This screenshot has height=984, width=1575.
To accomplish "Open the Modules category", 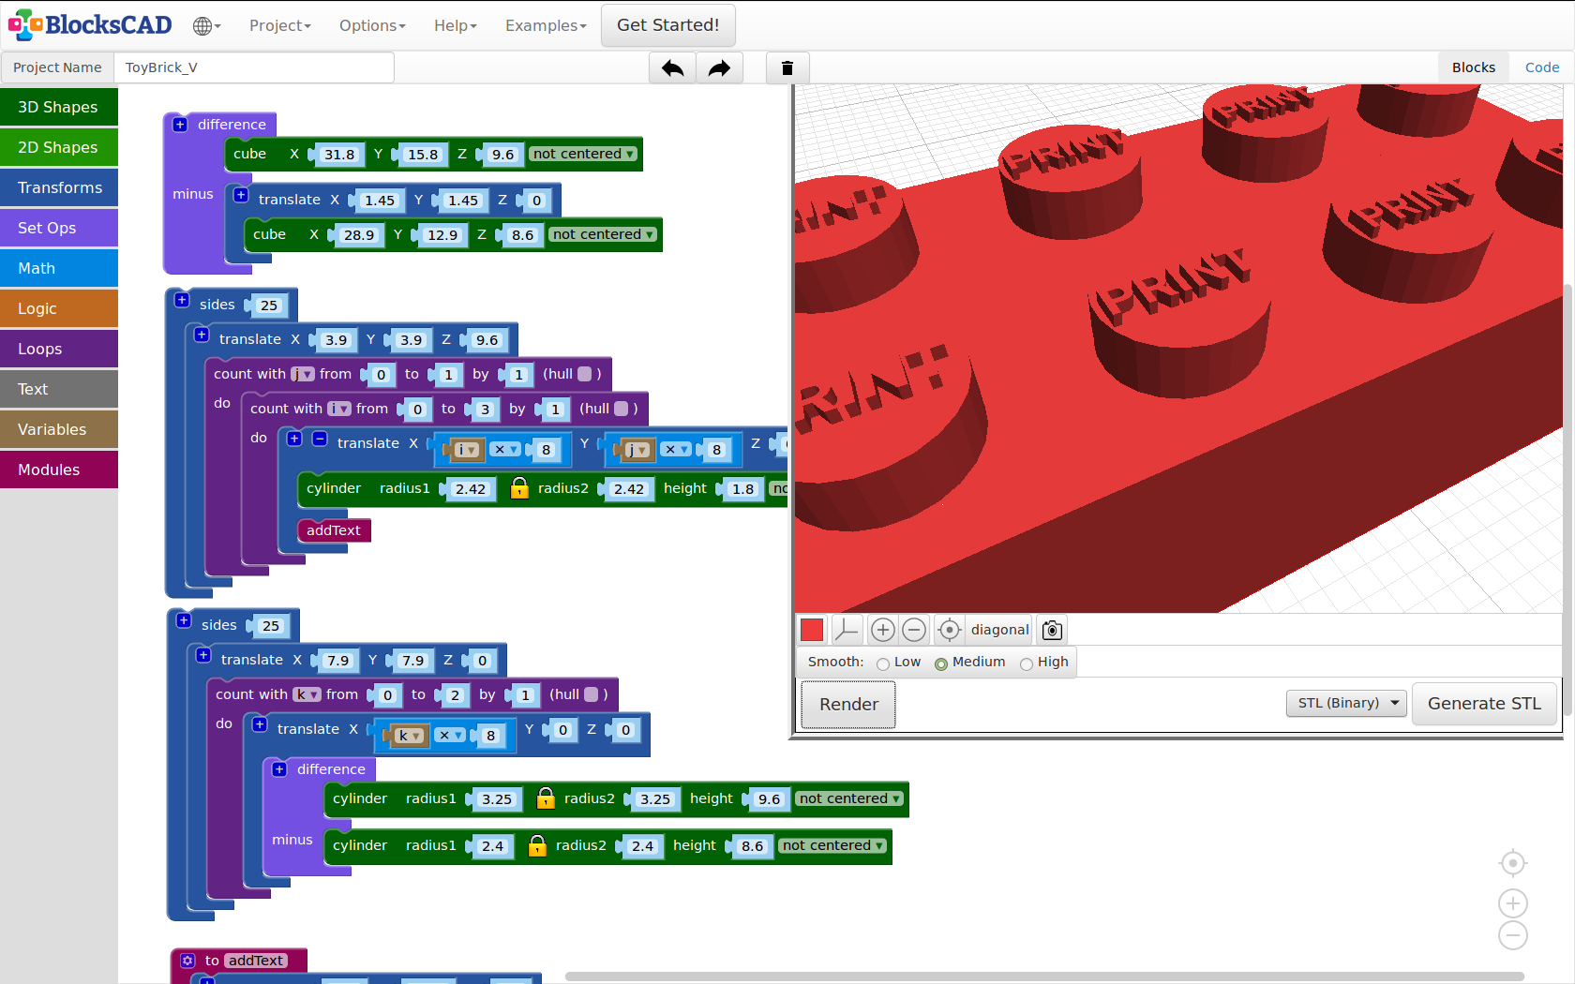I will pyautogui.click(x=59, y=470).
